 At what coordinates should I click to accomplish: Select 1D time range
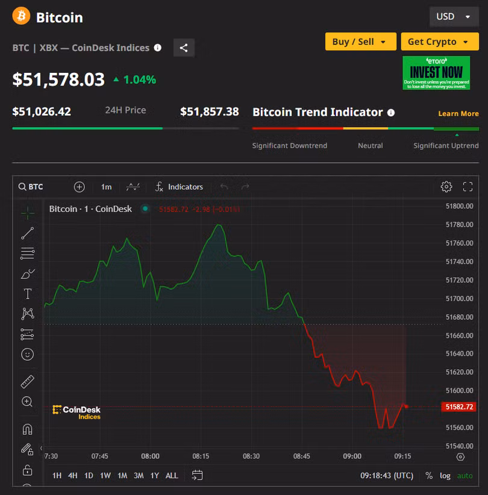[89, 475]
